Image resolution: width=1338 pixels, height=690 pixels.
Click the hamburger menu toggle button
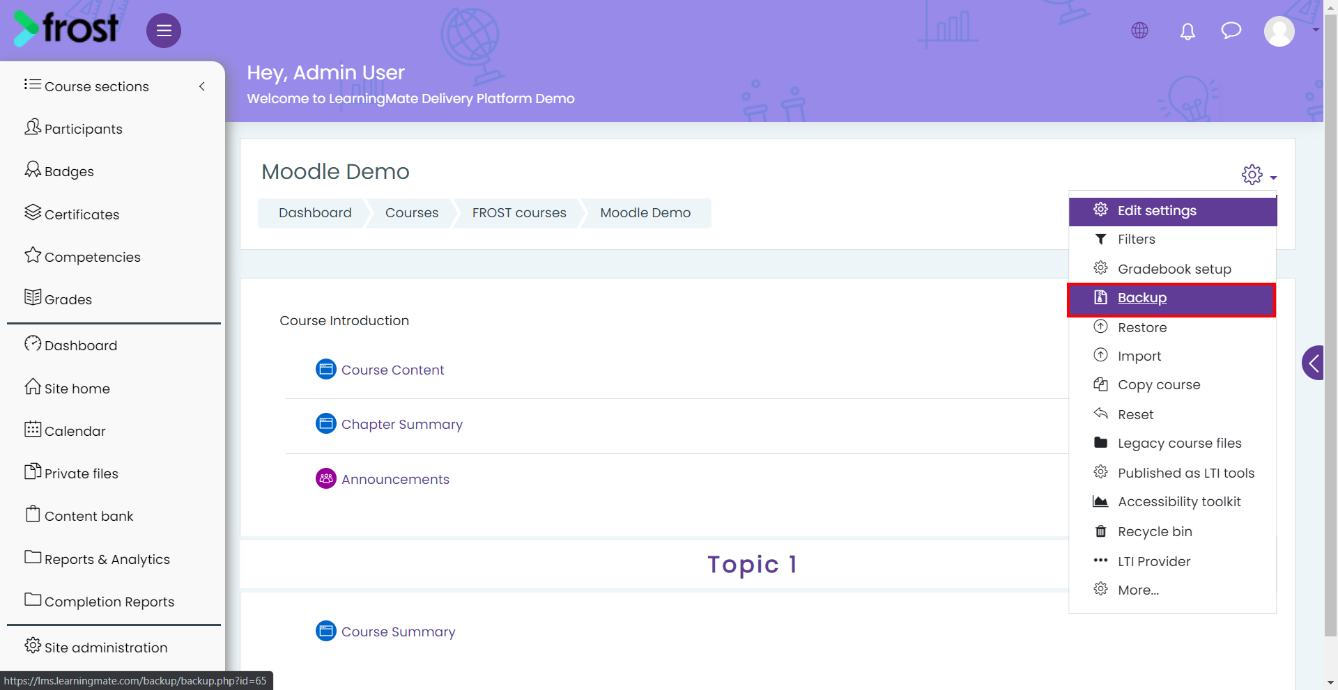(x=164, y=31)
